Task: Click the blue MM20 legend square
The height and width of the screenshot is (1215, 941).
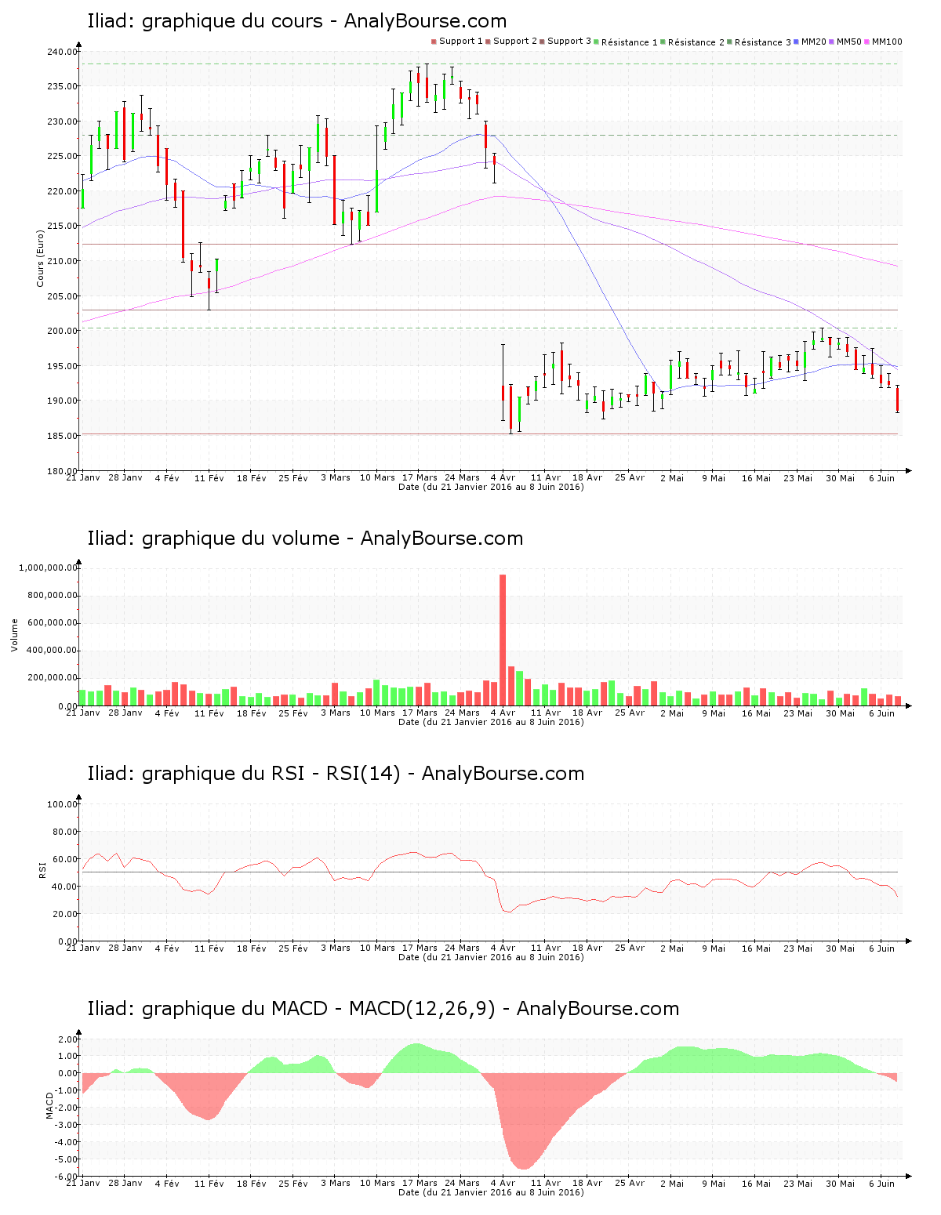Action: click(x=797, y=42)
